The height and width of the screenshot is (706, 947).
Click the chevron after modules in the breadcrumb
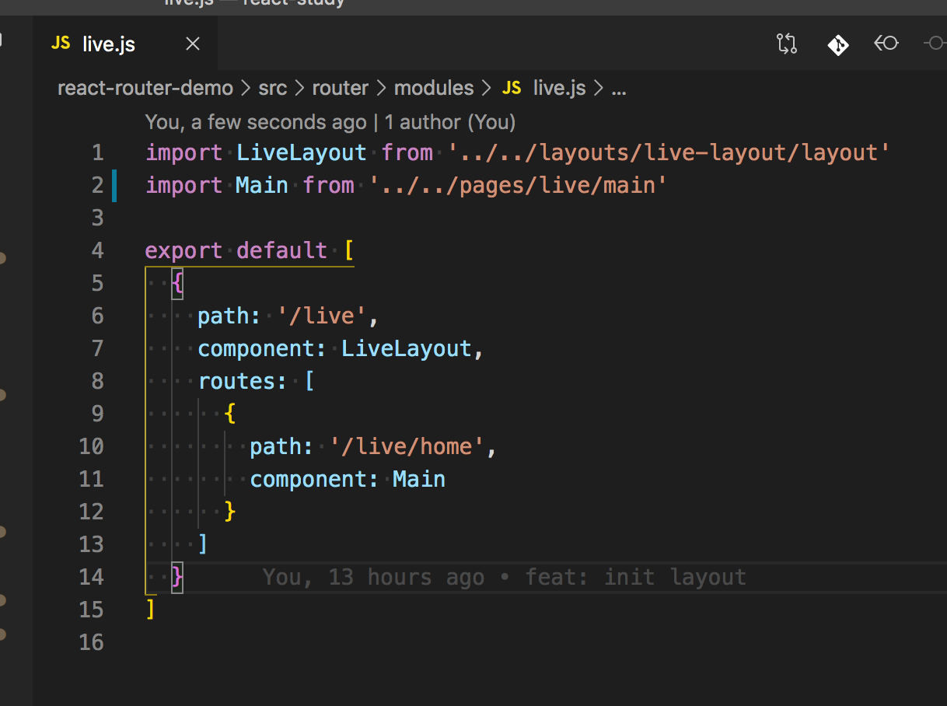(487, 89)
